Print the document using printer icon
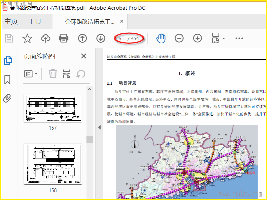 tap(64, 38)
